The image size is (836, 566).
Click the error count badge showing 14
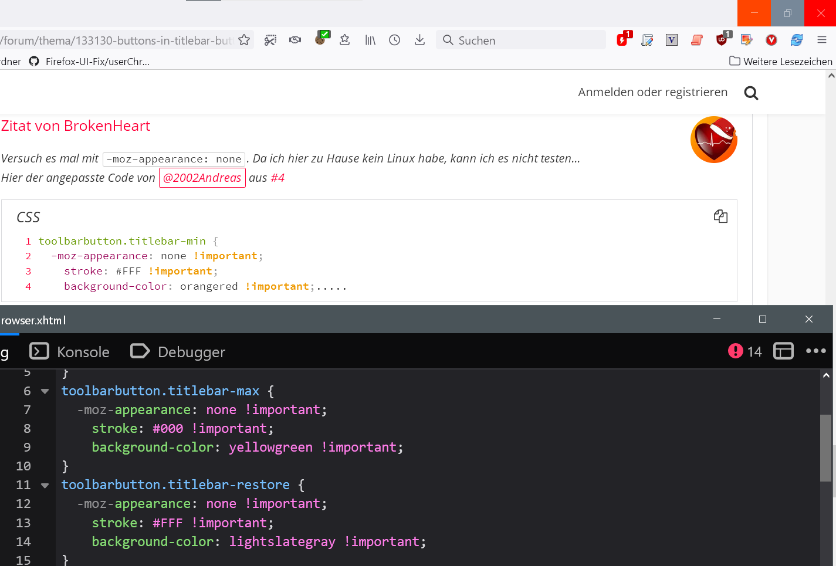744,351
